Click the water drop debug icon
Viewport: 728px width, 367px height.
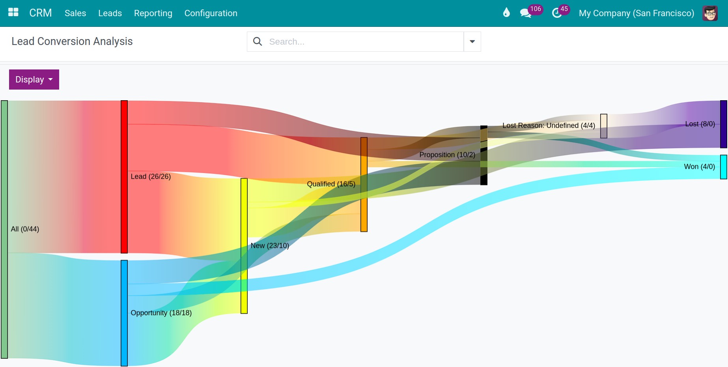(x=506, y=13)
